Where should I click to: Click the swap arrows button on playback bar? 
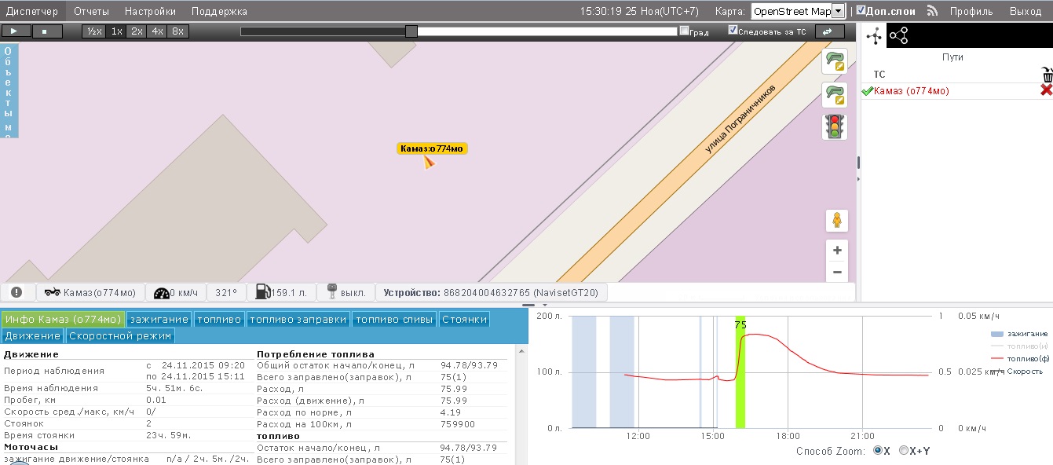(x=825, y=31)
